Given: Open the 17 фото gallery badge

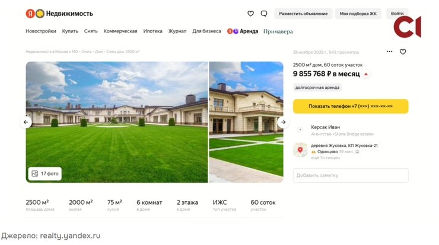Looking at the screenshot, I should click(x=45, y=173).
